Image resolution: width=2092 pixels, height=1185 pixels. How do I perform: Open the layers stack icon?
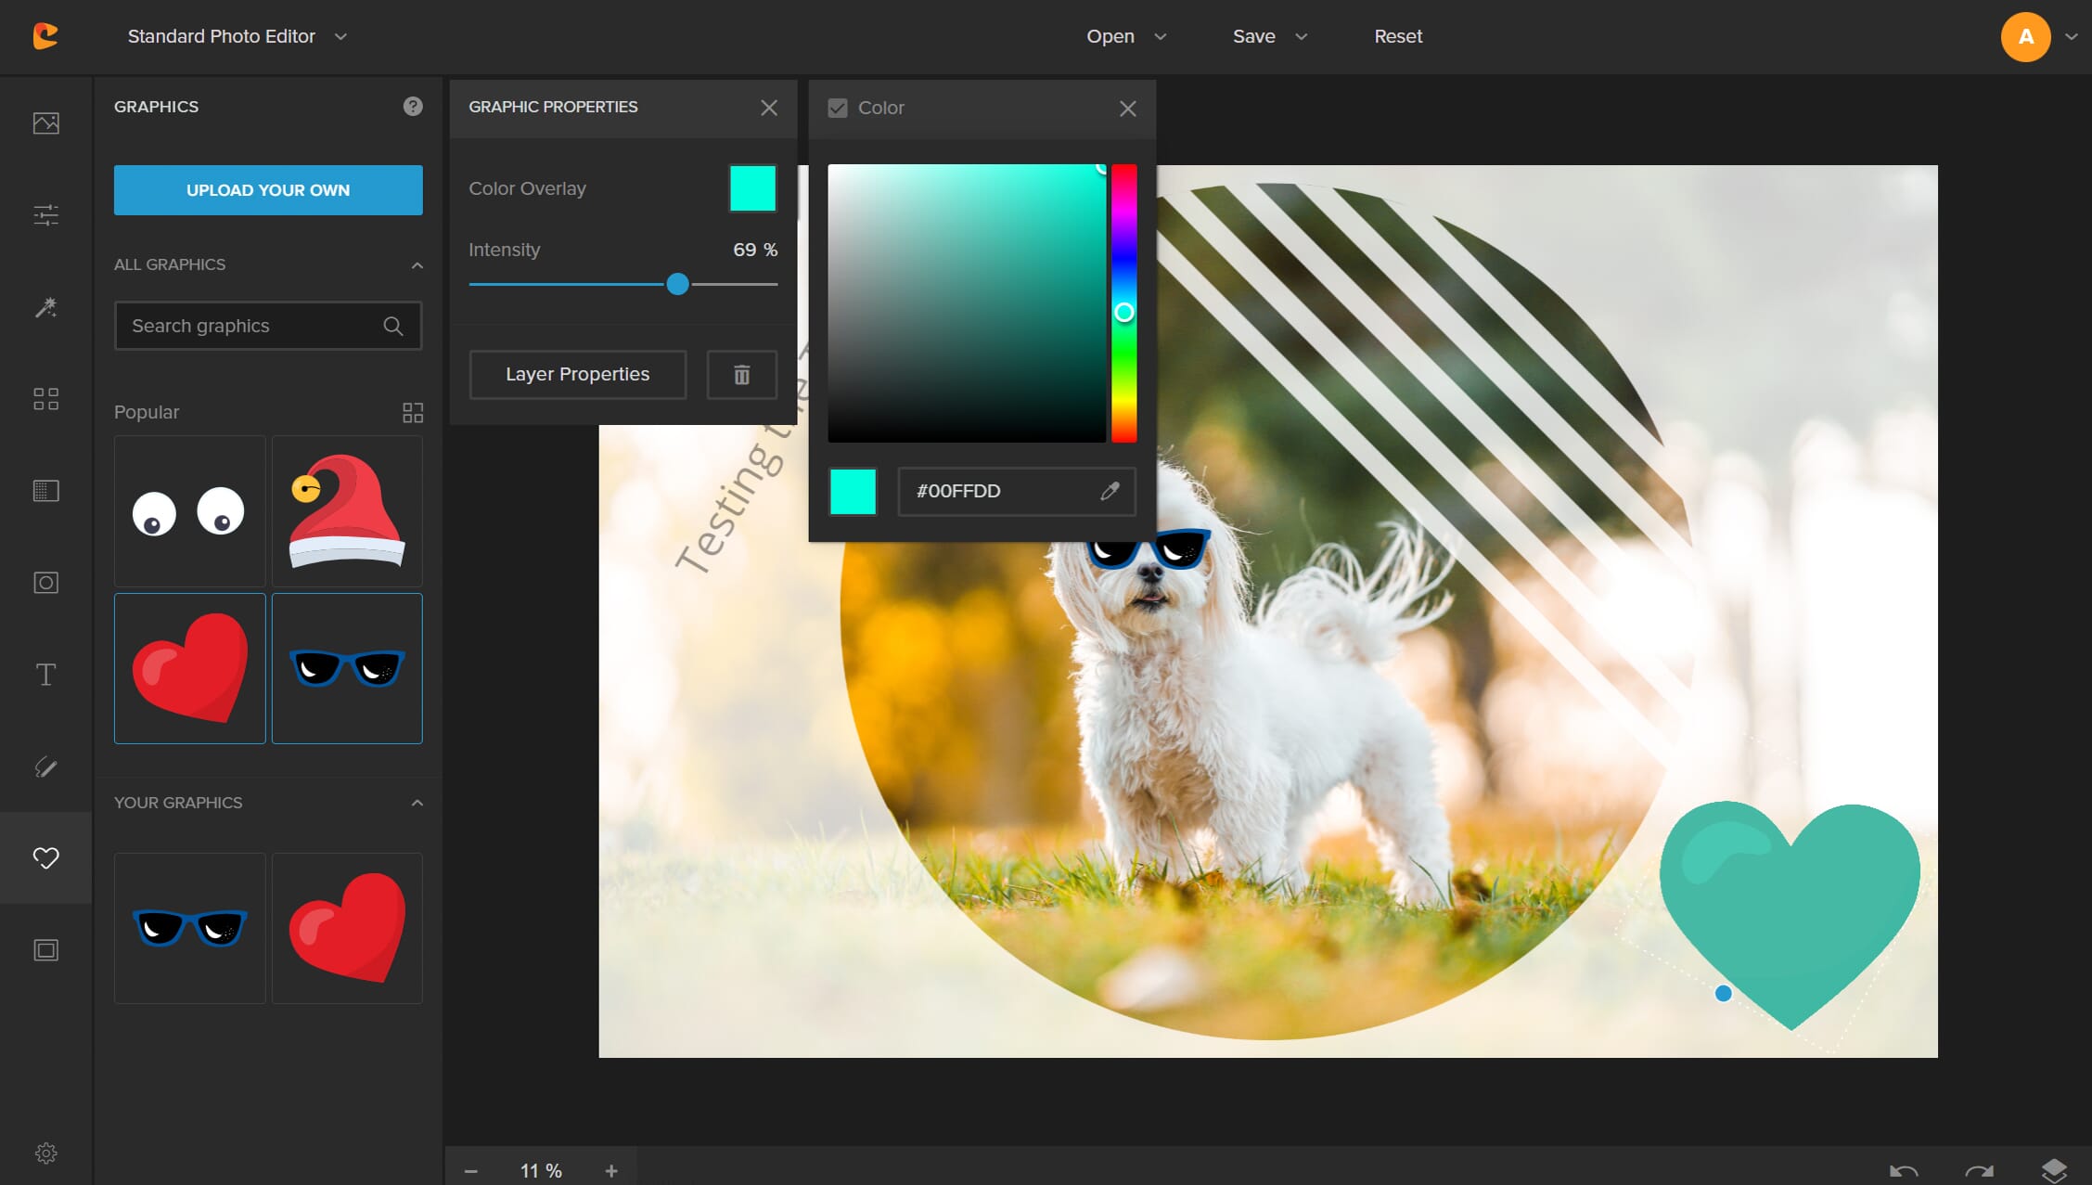tap(2053, 1170)
